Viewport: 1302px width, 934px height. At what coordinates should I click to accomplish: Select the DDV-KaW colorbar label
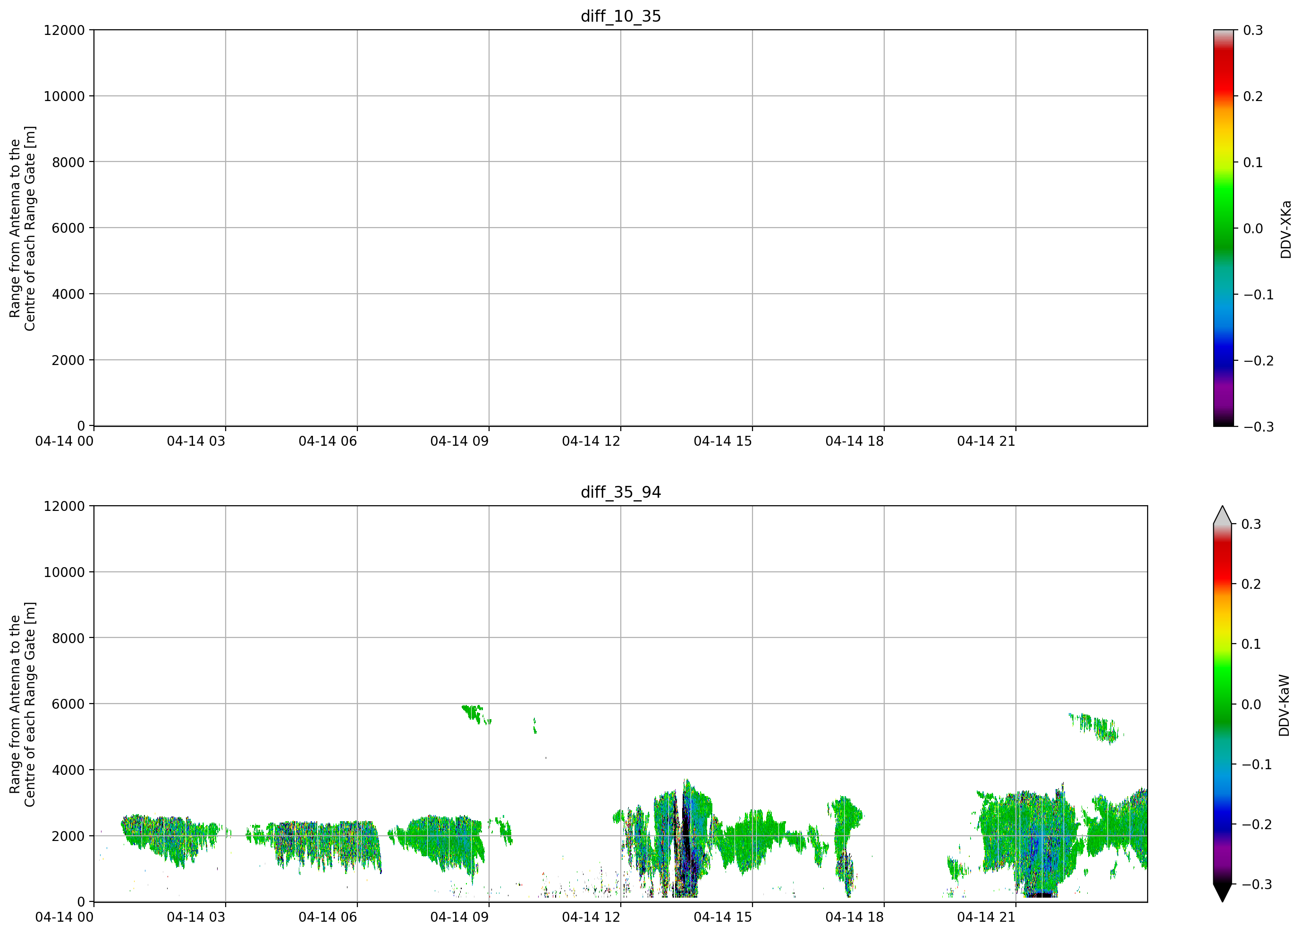1284,705
